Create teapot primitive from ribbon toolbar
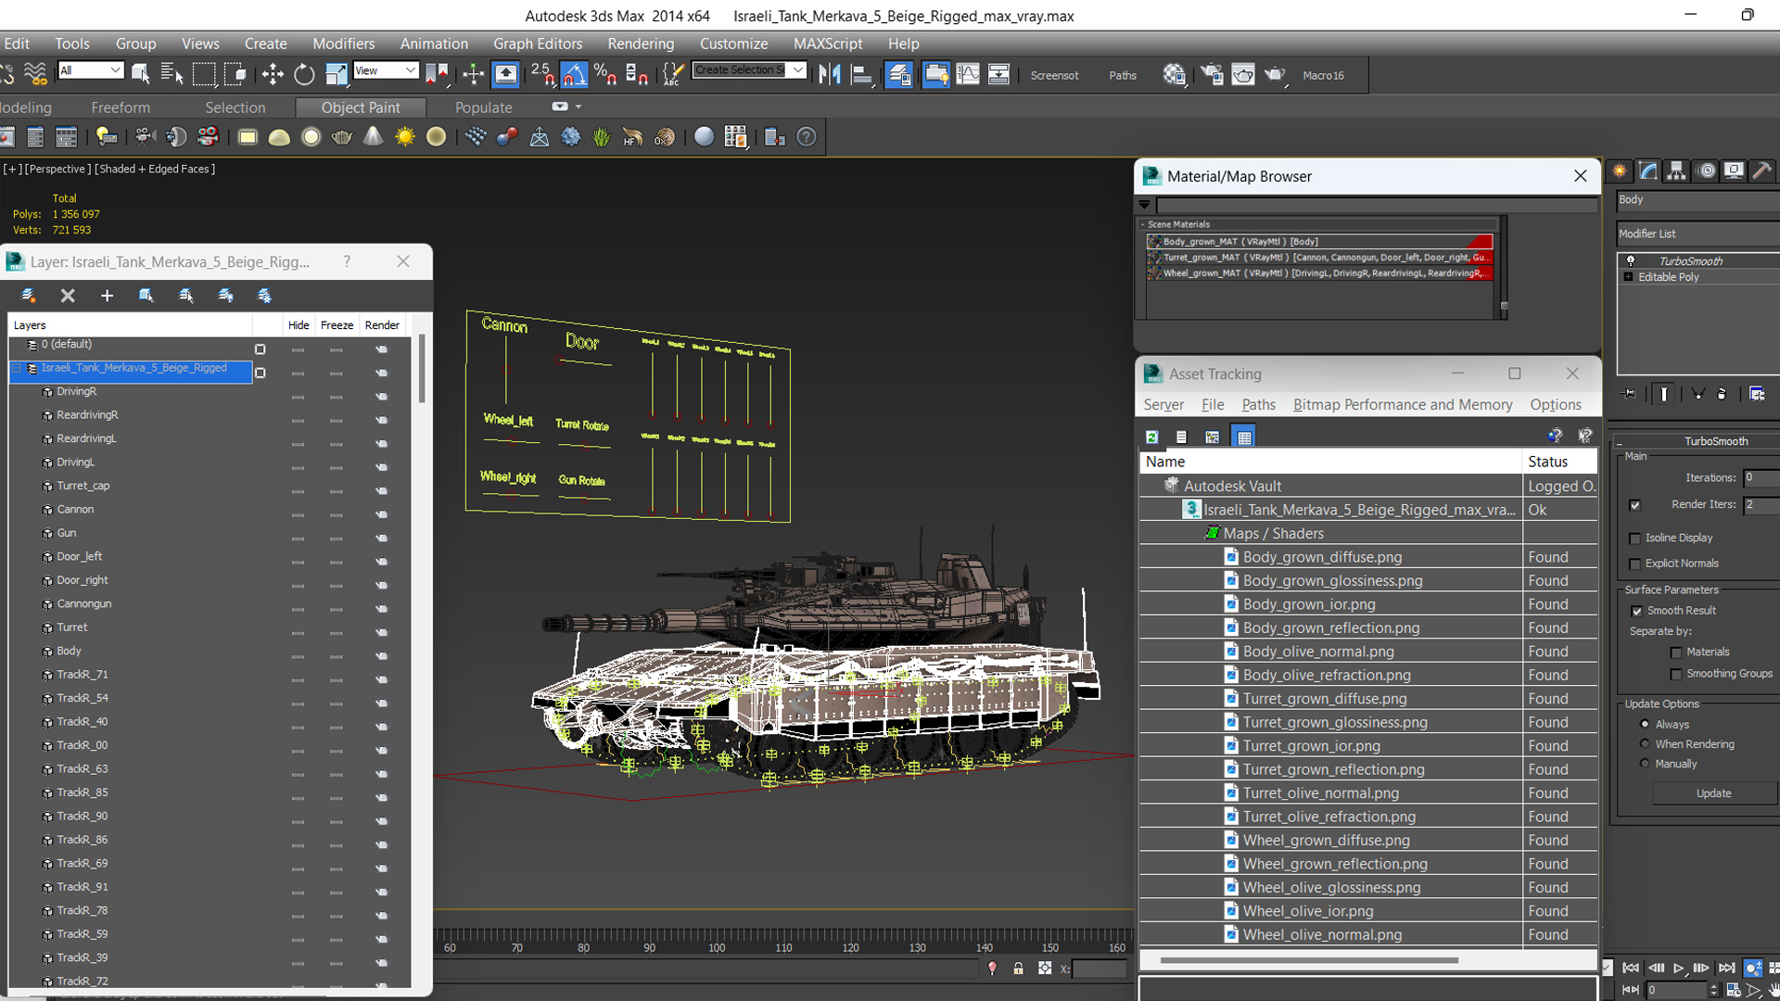Viewport: 1780px width, 1001px height. [x=341, y=137]
